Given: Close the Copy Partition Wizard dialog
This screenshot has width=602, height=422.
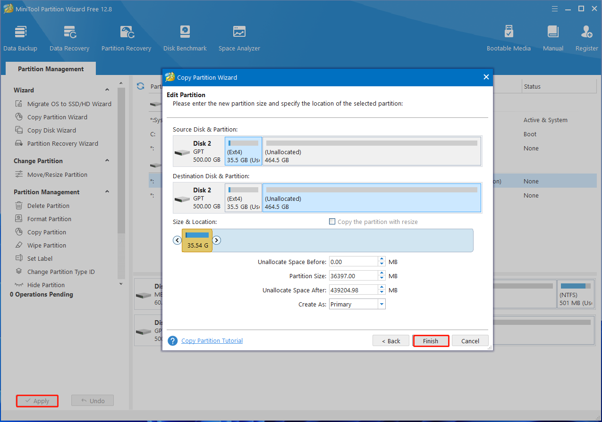Looking at the screenshot, I should tap(486, 77).
